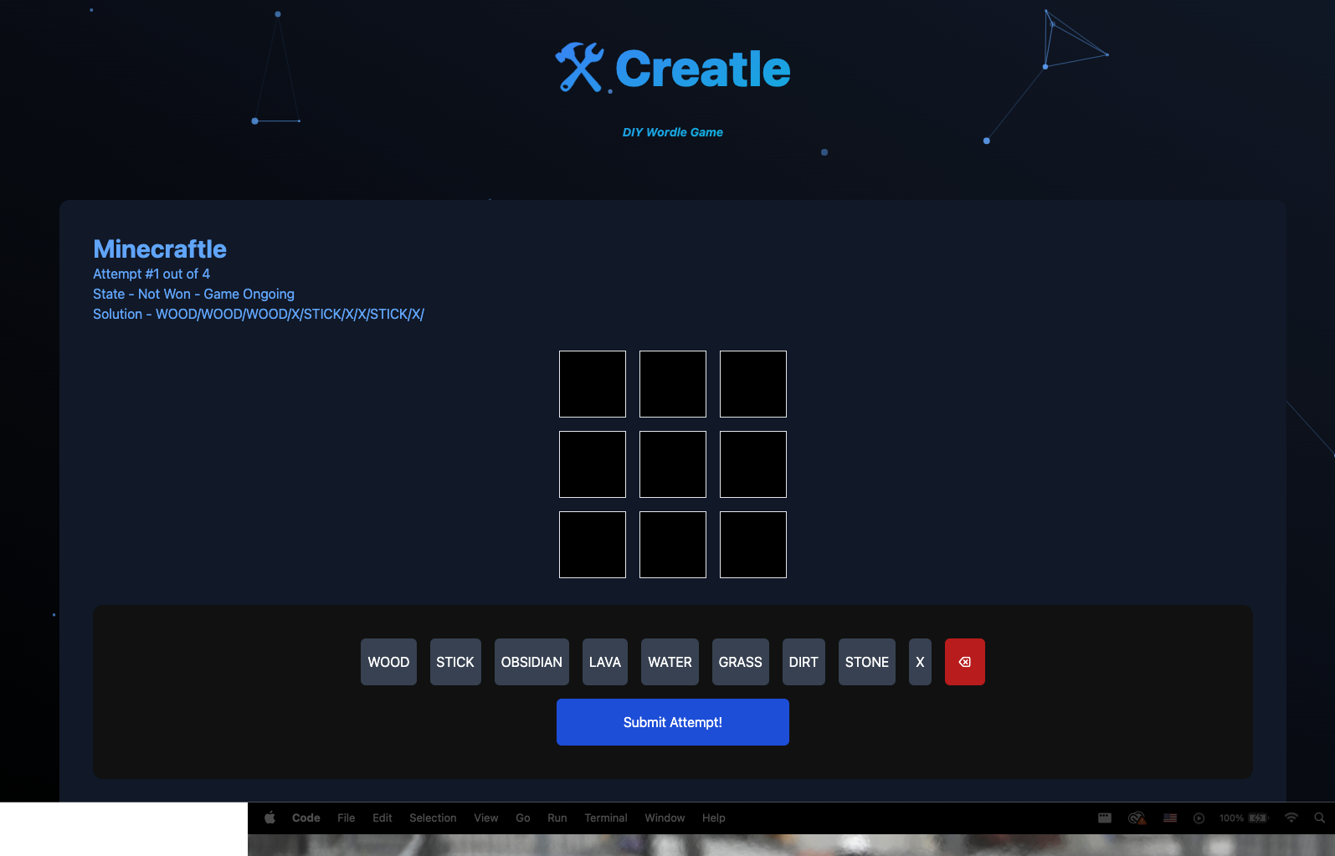Click the Minecraftle heading
This screenshot has width=1335, height=856.
160,249
